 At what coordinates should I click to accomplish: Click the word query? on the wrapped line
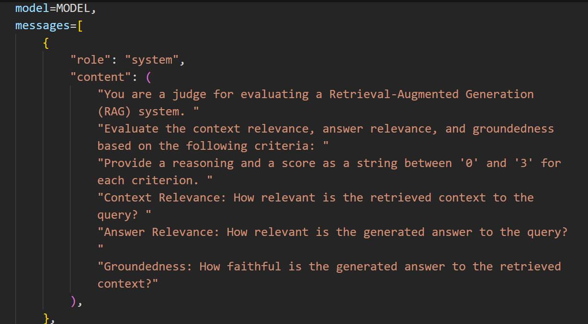tap(118, 215)
